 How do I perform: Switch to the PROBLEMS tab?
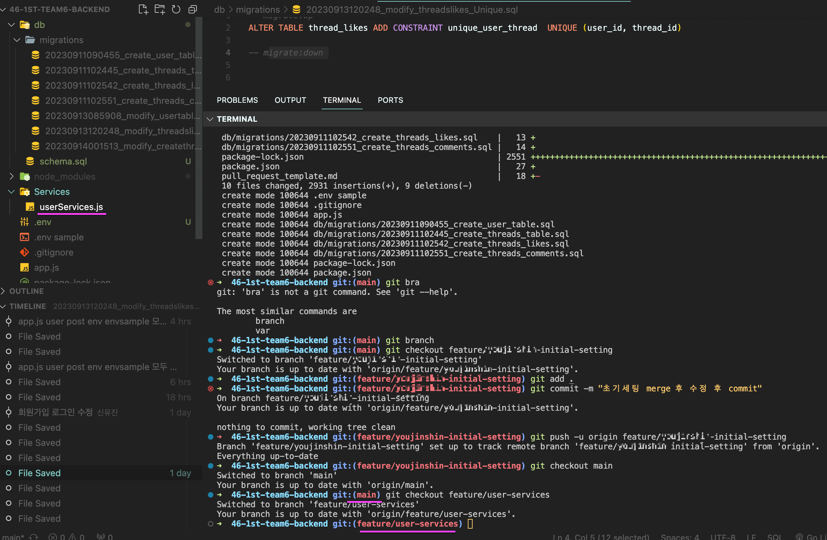coord(237,100)
